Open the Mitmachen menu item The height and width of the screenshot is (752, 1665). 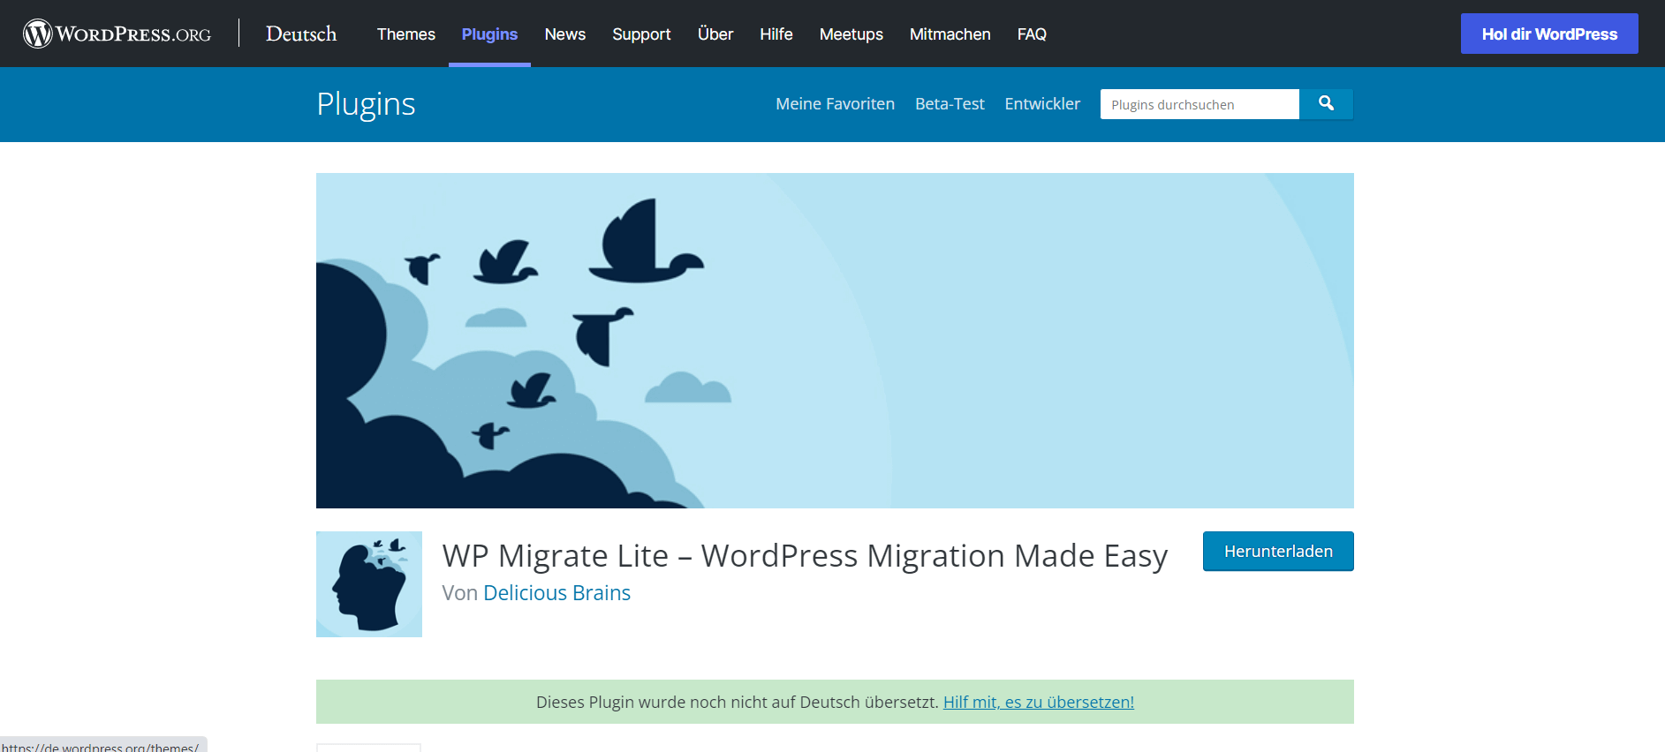(950, 34)
